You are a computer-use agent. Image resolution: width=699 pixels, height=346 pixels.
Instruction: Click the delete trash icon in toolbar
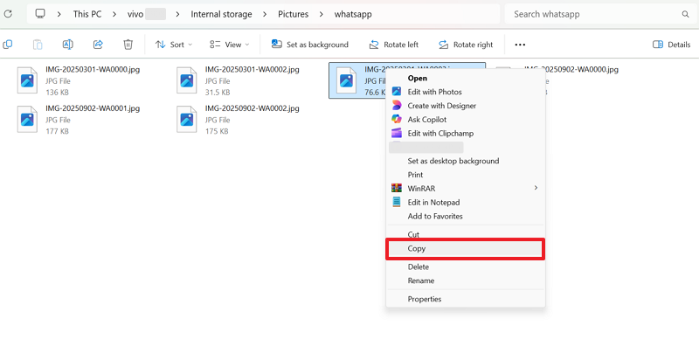point(128,45)
